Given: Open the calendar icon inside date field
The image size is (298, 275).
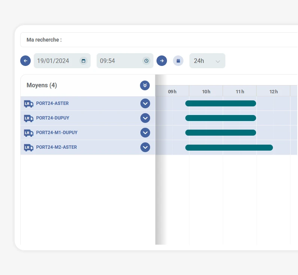Looking at the screenshot, I should (83, 61).
